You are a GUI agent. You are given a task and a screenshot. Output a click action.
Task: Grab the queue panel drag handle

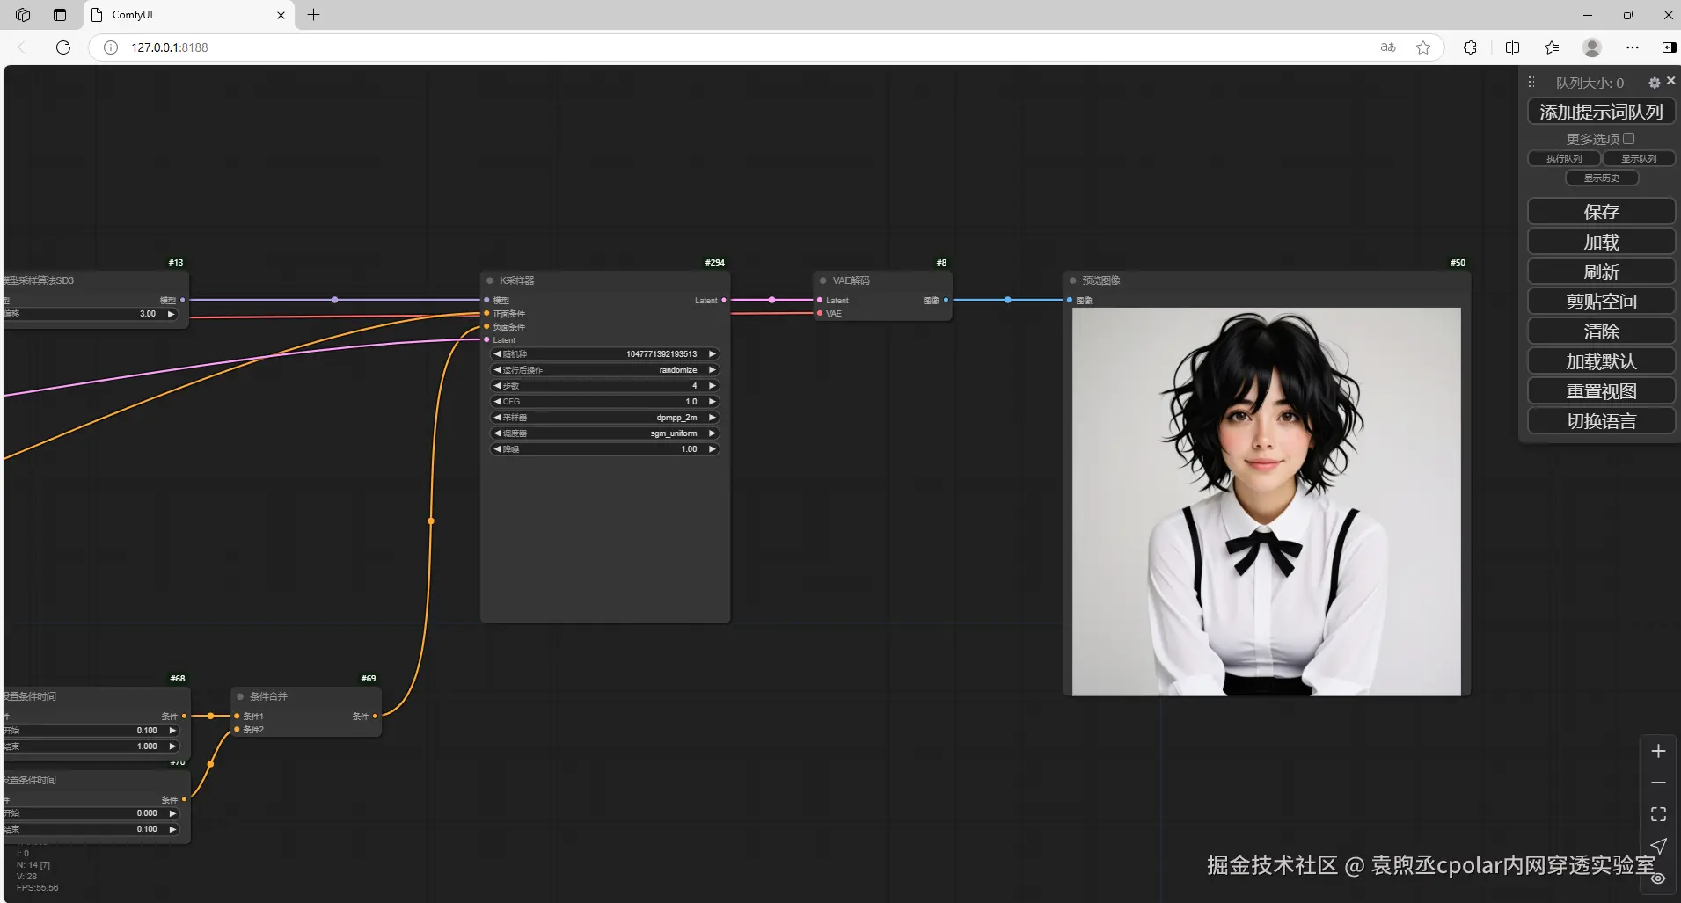(x=1531, y=82)
